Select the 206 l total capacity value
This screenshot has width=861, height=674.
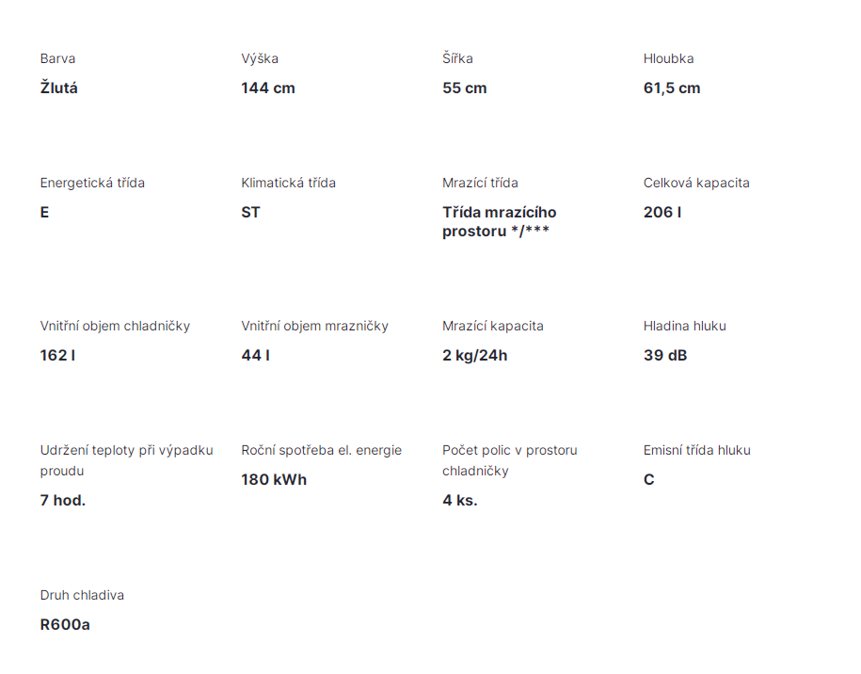click(662, 213)
